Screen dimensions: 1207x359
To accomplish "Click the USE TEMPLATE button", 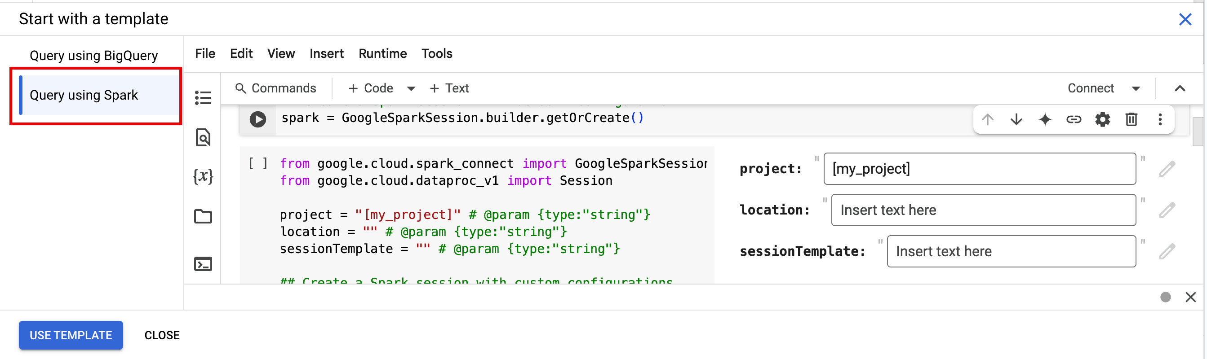I will coord(71,335).
